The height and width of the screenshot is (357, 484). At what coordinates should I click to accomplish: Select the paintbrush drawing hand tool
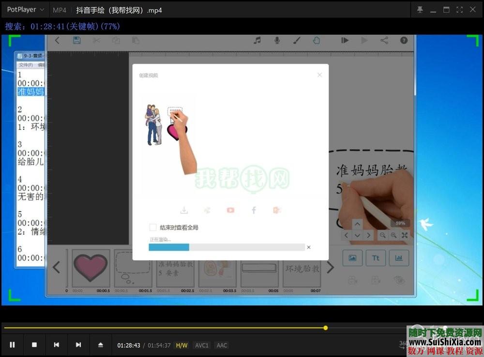pos(297,41)
